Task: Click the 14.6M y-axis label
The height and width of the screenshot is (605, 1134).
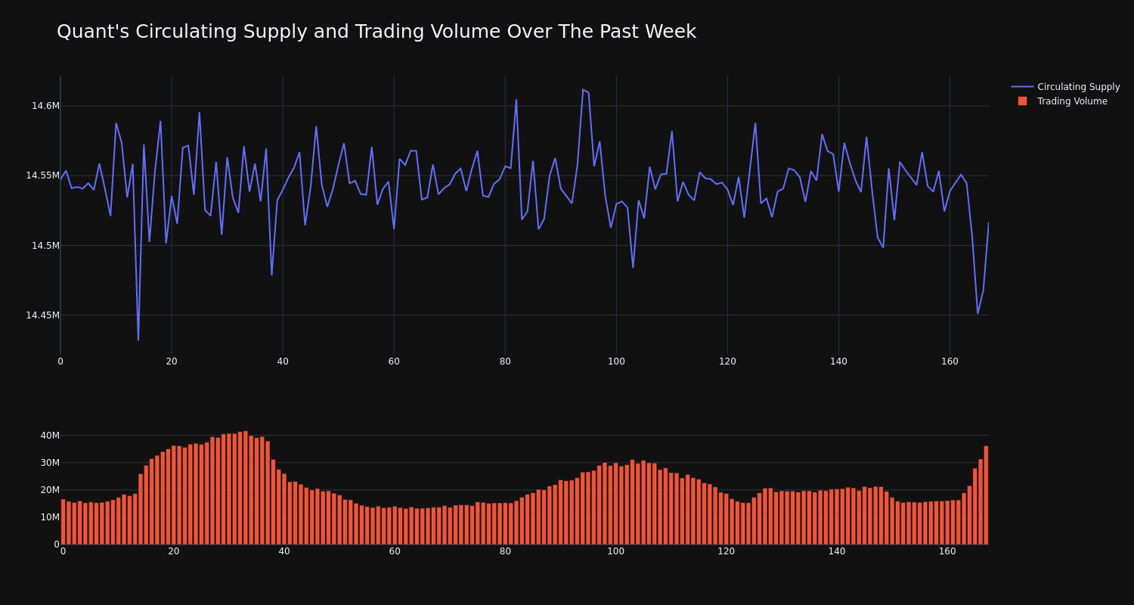Action: [x=45, y=106]
